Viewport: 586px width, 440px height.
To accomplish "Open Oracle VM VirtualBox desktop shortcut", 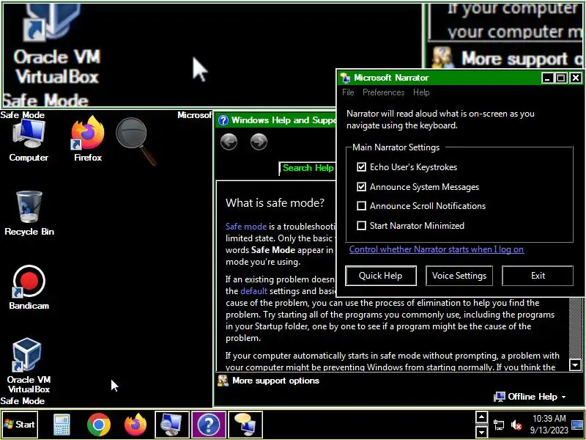I will point(29,365).
